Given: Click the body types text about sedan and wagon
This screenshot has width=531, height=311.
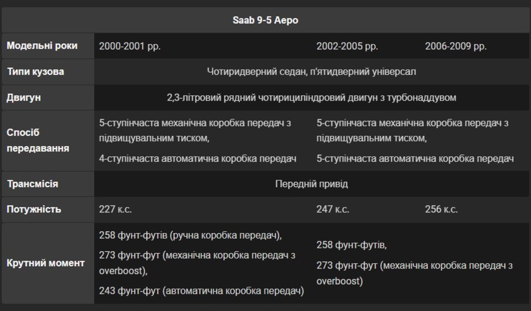Looking at the screenshot, I should (x=312, y=72).
